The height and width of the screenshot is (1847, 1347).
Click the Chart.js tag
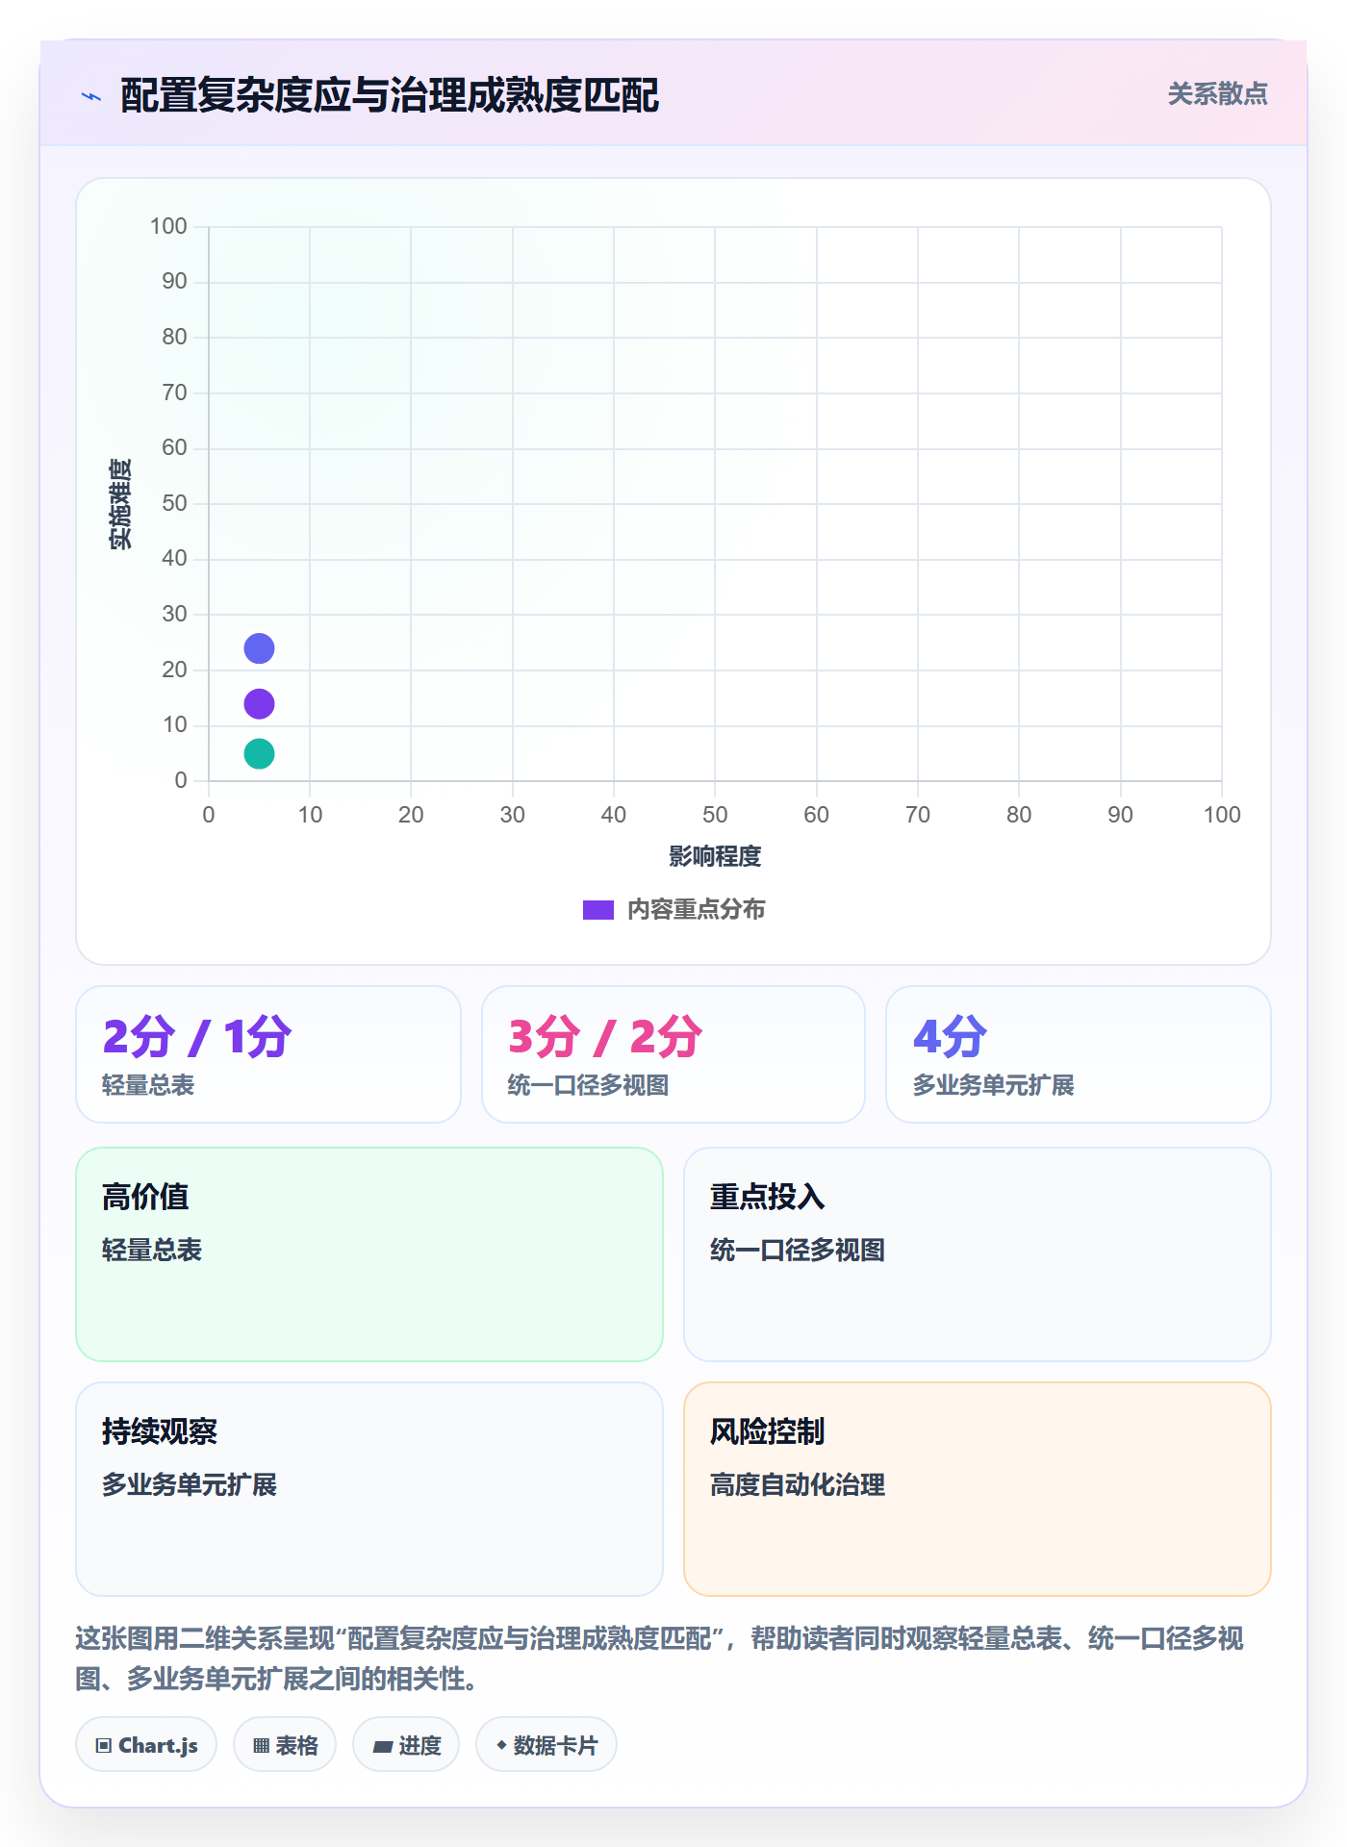tap(146, 1745)
